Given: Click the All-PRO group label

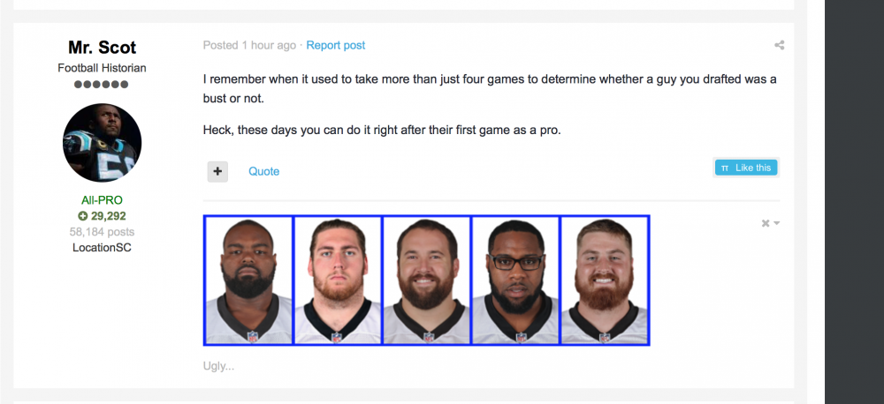Looking at the screenshot, I should [102, 200].
